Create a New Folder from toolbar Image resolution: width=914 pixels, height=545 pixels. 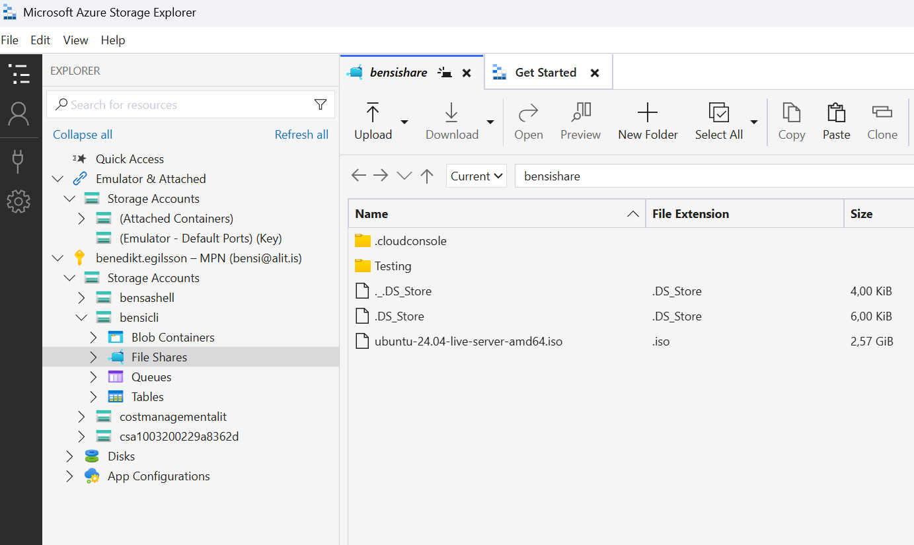click(648, 122)
